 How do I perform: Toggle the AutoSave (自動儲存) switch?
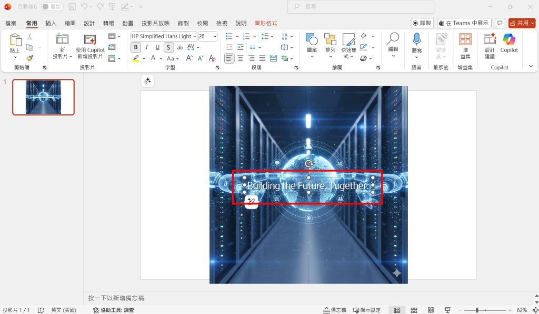[x=52, y=7]
